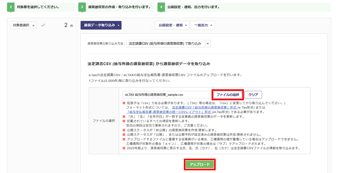Click the step 3 number badge

coord(82,7)
